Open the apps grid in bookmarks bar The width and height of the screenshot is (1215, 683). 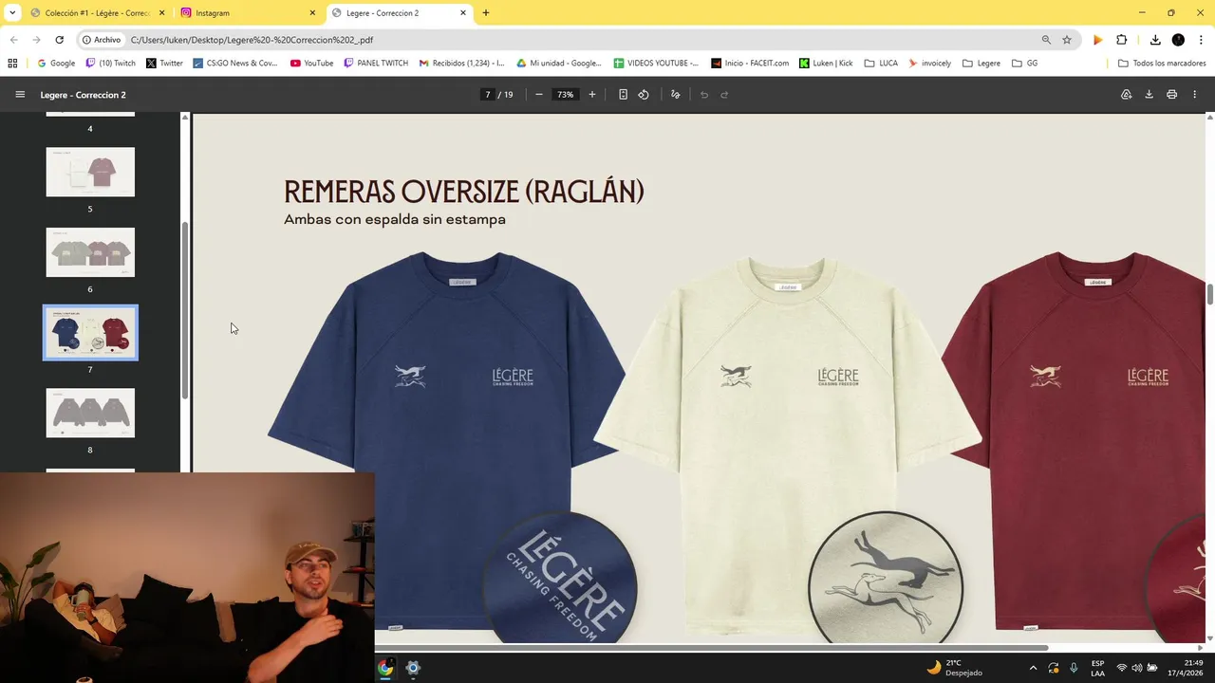12,64
